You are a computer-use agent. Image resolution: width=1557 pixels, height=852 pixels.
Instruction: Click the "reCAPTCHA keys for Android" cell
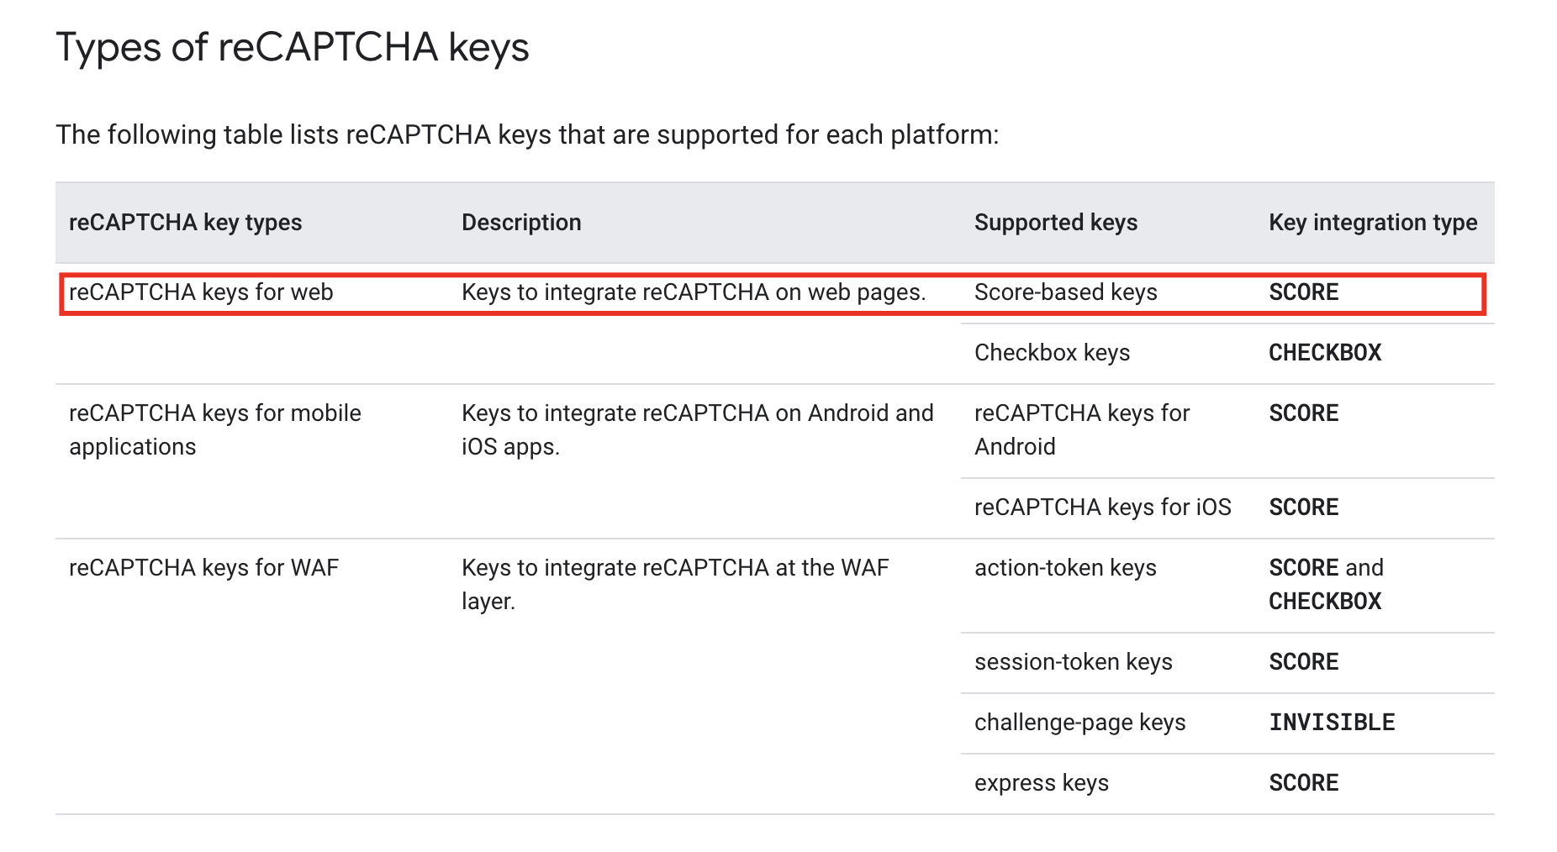(x=1081, y=429)
